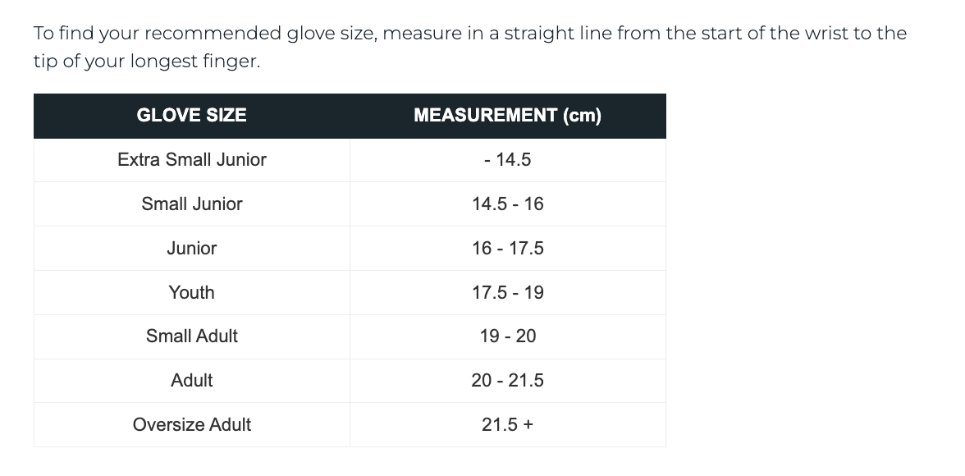Screen dimensions: 965x476
Task: Click the "- 14.5" measurement cell
Action: point(507,160)
